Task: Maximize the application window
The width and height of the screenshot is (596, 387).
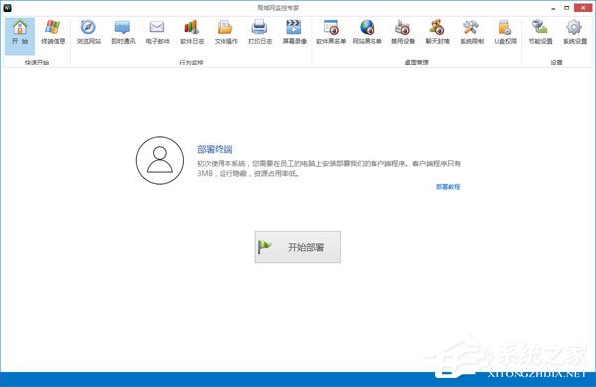Action: (x=567, y=8)
